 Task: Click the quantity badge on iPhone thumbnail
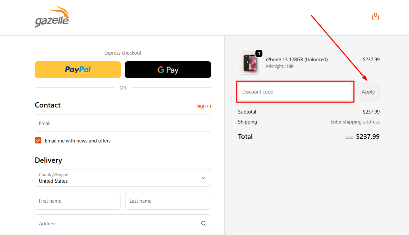pos(259,53)
